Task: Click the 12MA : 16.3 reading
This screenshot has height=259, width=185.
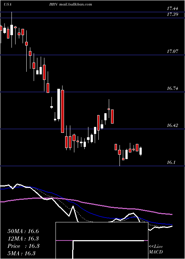Action: (23, 239)
